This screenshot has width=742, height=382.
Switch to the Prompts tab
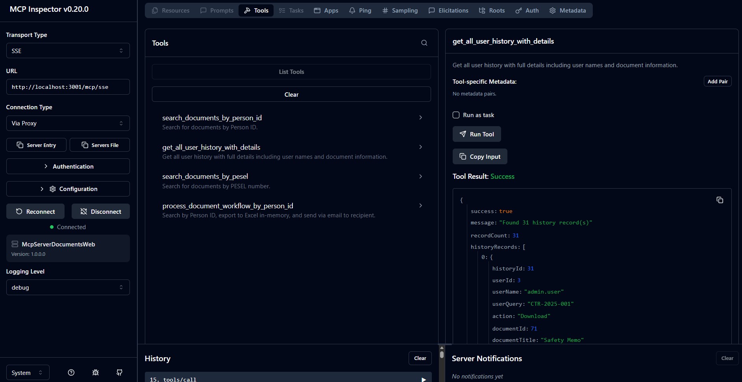tap(217, 11)
